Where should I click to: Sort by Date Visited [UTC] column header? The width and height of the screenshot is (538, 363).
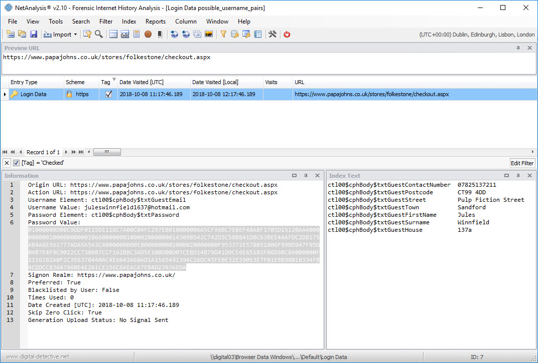(154, 82)
